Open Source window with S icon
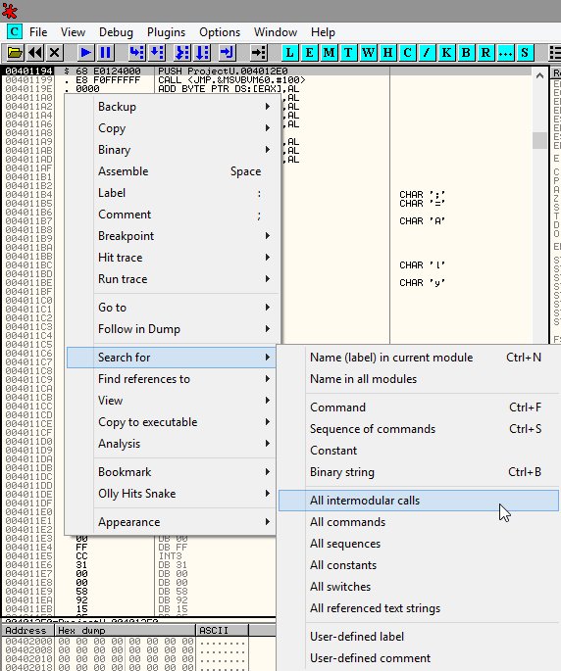This screenshot has width=561, height=671. 525,53
